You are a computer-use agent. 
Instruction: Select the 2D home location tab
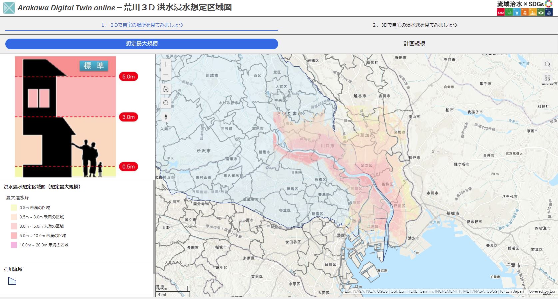point(142,25)
